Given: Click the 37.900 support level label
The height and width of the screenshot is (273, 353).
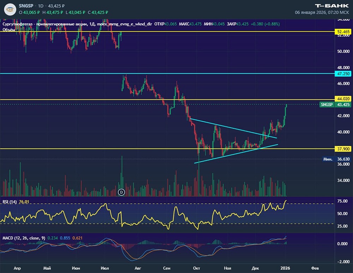Looking at the screenshot, I should coord(343,149).
